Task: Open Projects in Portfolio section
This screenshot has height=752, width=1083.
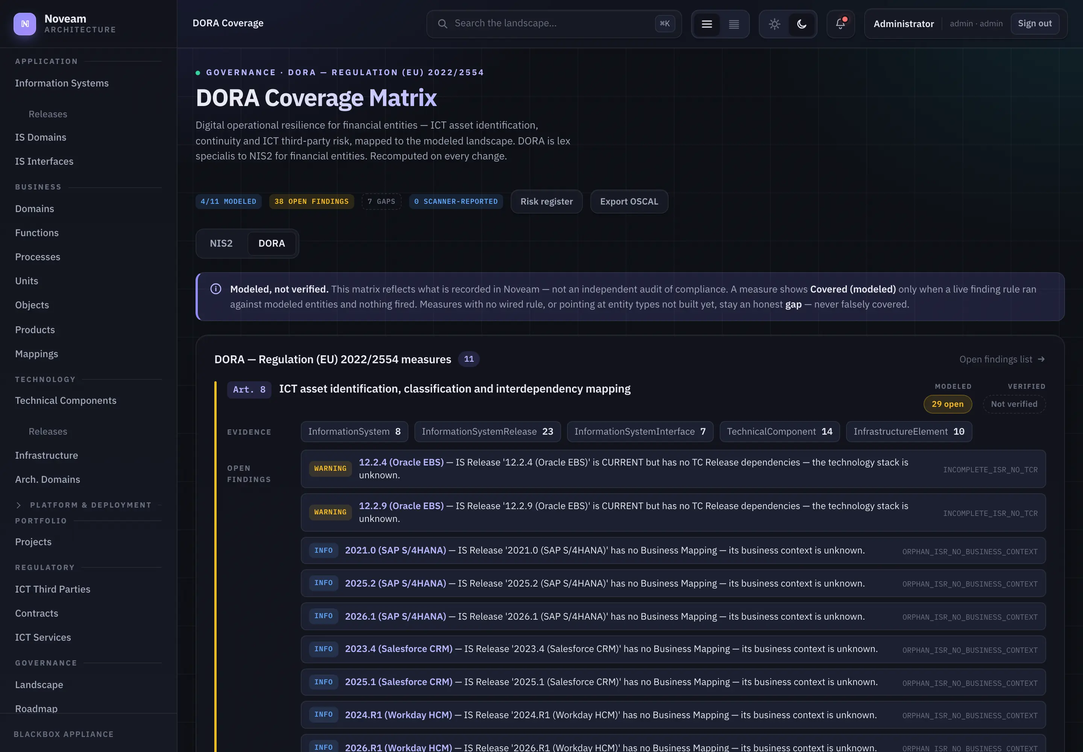Action: coord(33,542)
